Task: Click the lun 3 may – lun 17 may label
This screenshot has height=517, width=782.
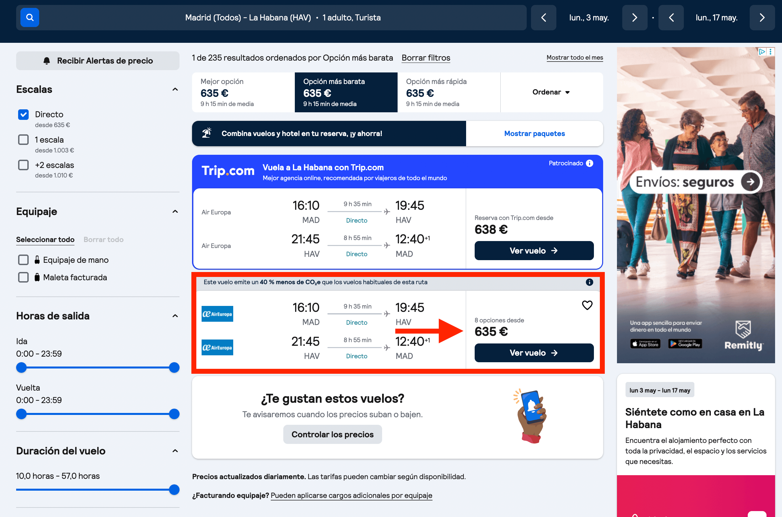Action: (660, 390)
